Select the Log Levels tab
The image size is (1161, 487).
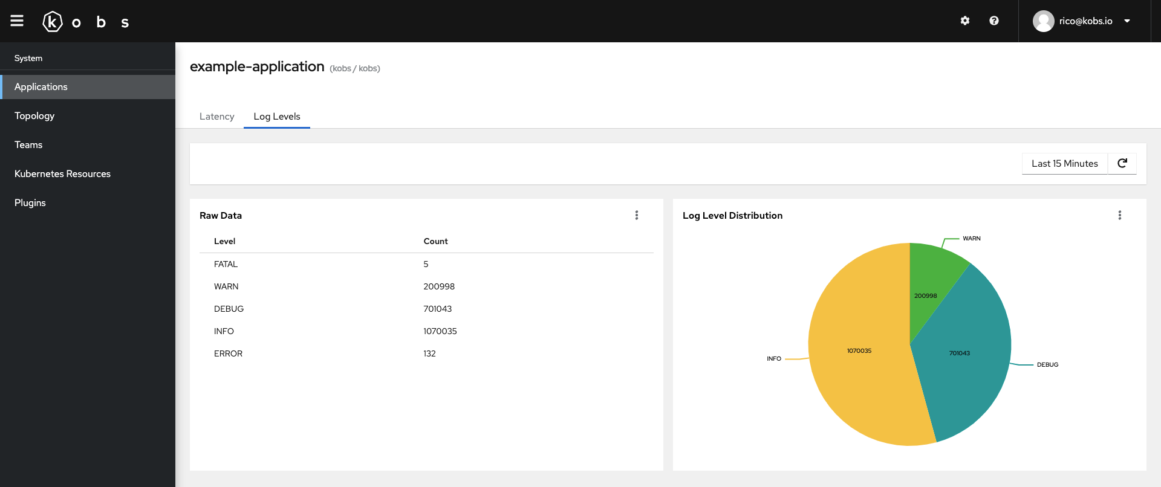[x=277, y=116]
